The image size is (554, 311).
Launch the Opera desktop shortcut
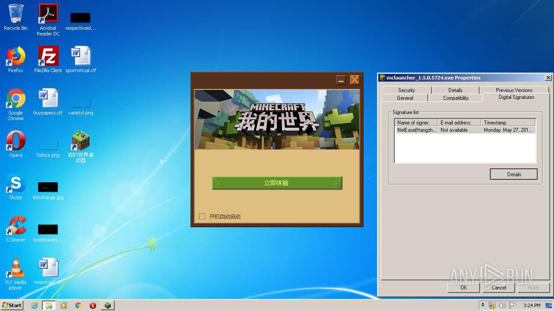point(16,144)
